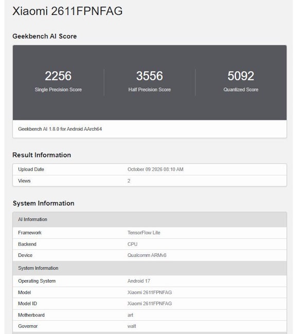Image resolution: width=303 pixels, height=334 pixels.
Task: Click the Backend row label
Action: 27,244
